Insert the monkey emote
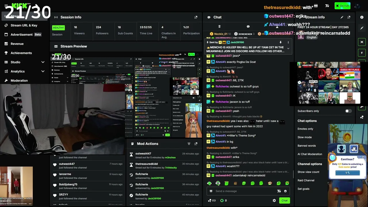The width and height of the screenshot is (368, 207). (270, 183)
